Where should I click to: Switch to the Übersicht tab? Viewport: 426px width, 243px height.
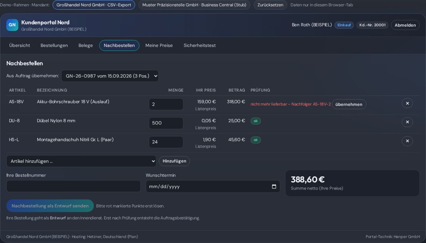coord(20,45)
